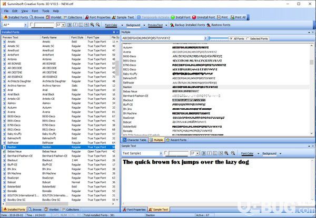Click Backup Installed Fonts
The width and height of the screenshot is (316, 218).
[x=187, y=25]
